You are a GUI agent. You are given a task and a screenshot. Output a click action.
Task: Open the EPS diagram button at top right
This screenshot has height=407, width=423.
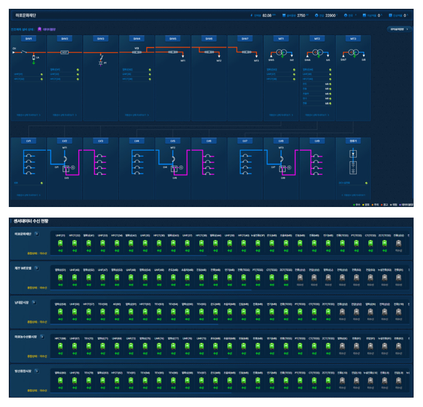(399, 29)
